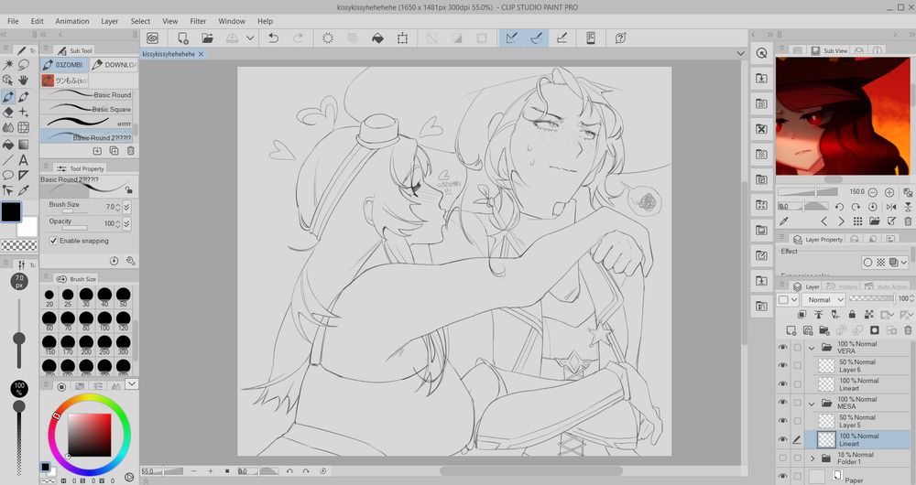
Task: Delete layer using the layer panel trash
Action: [x=908, y=330]
